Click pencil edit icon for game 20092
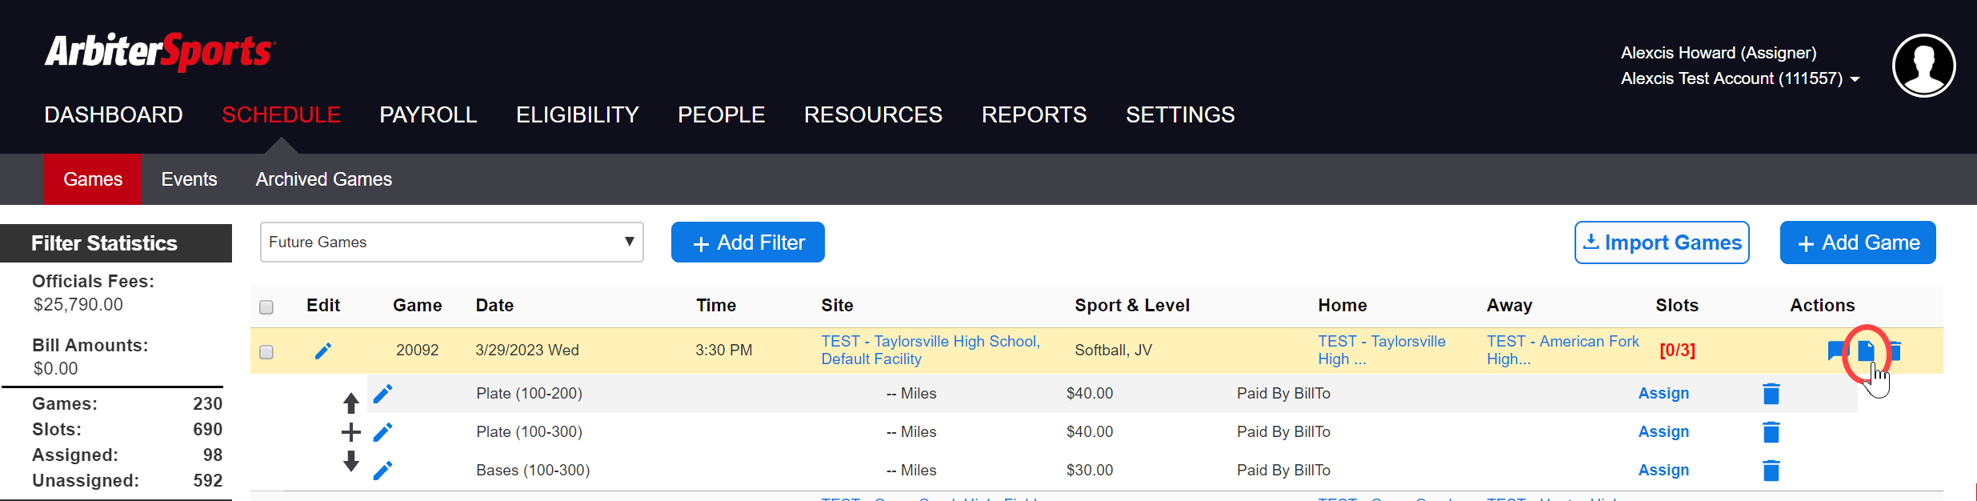The image size is (1977, 501). (323, 351)
